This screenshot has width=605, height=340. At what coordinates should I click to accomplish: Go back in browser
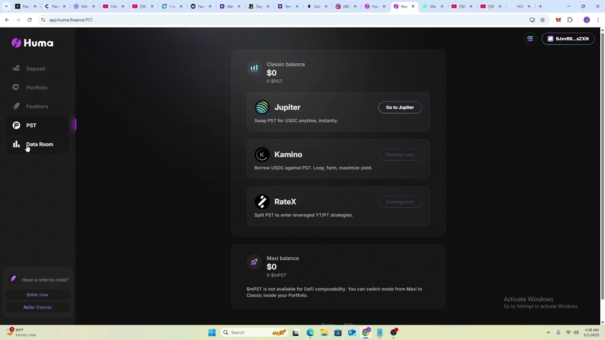(x=7, y=20)
